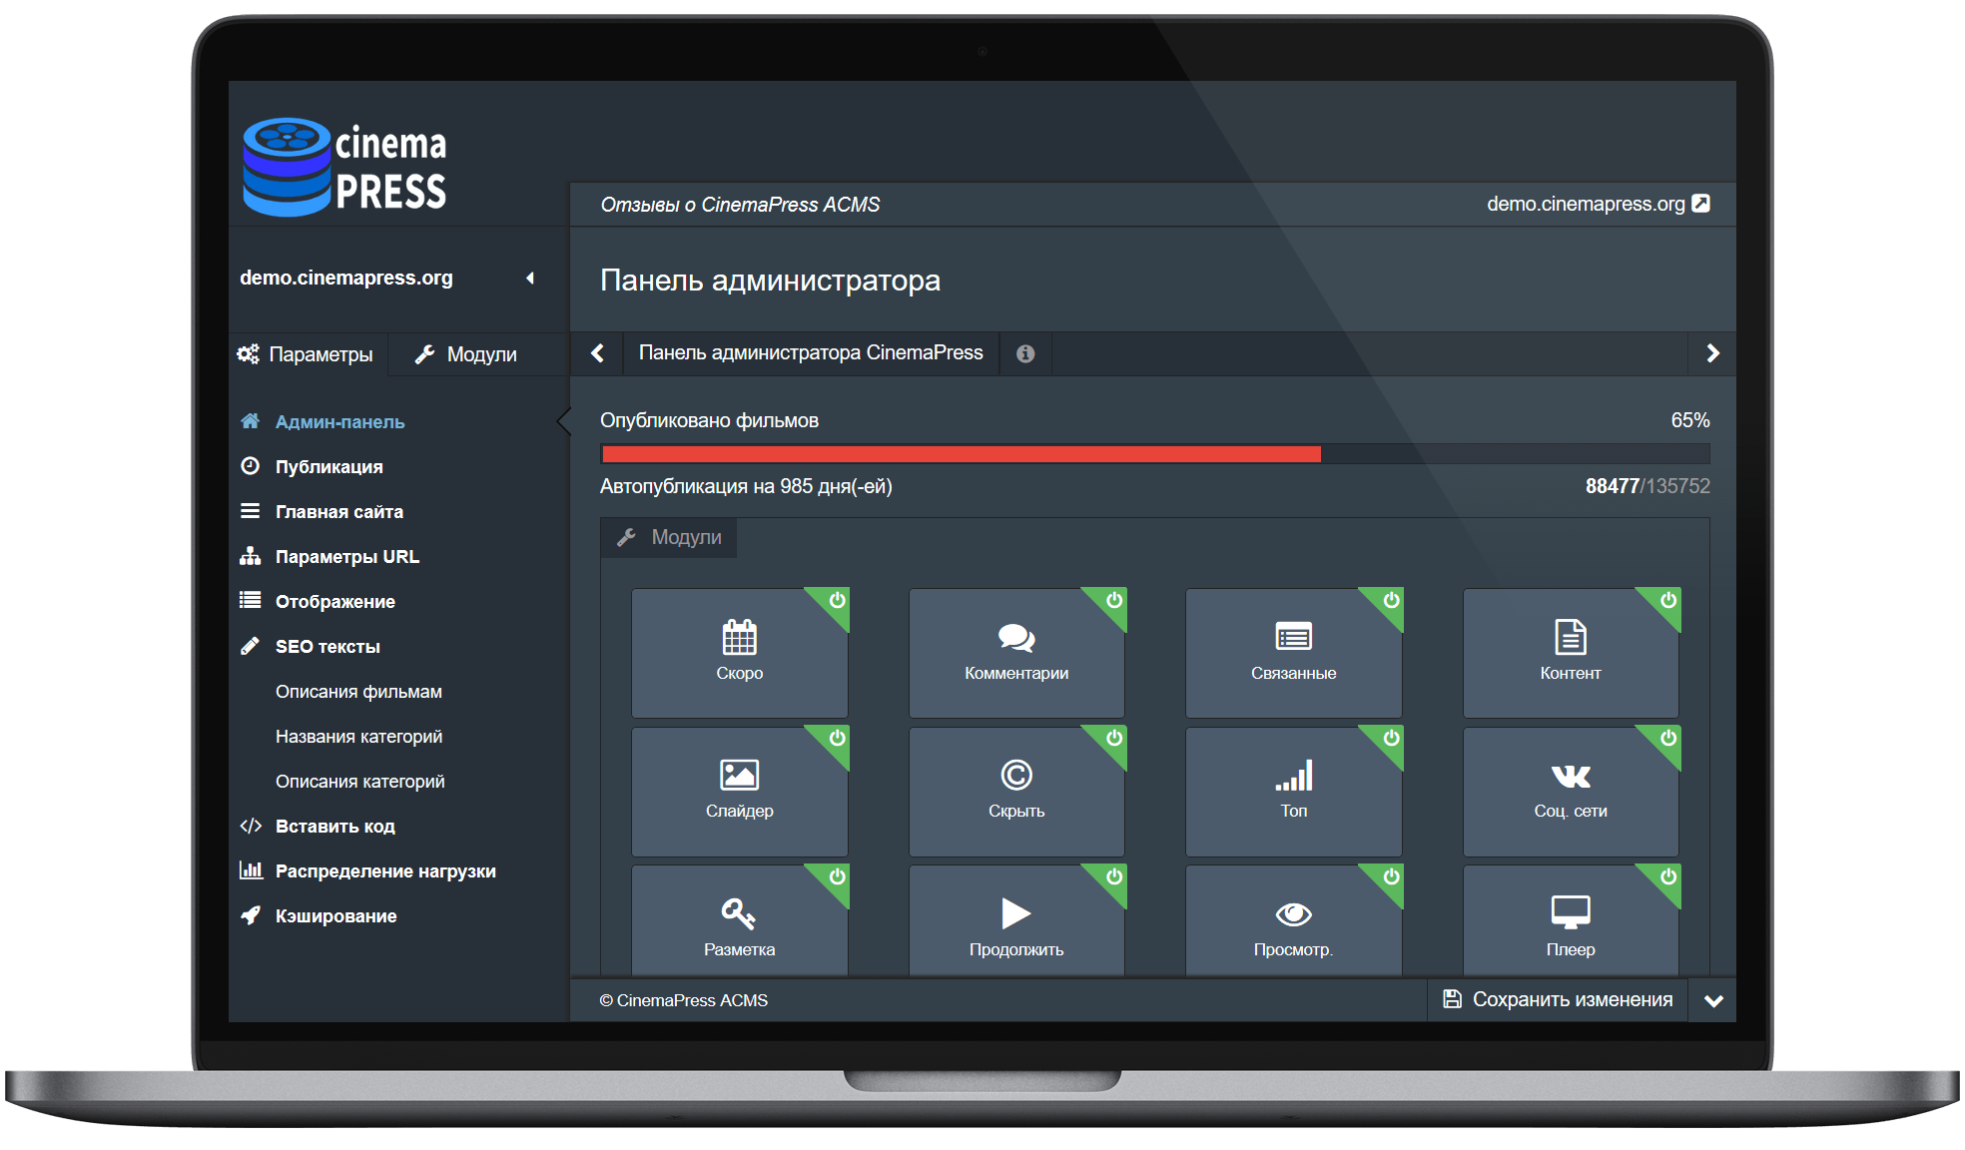Open the Контент document module tile

click(1571, 652)
